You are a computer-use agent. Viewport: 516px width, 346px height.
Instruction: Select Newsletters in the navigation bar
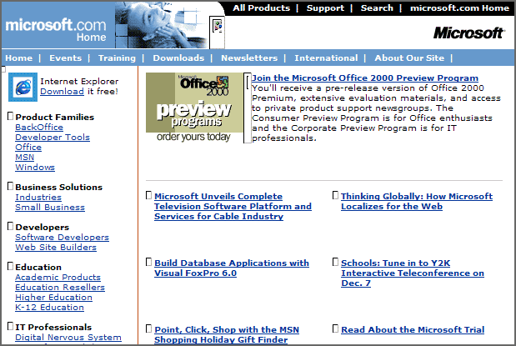249,58
